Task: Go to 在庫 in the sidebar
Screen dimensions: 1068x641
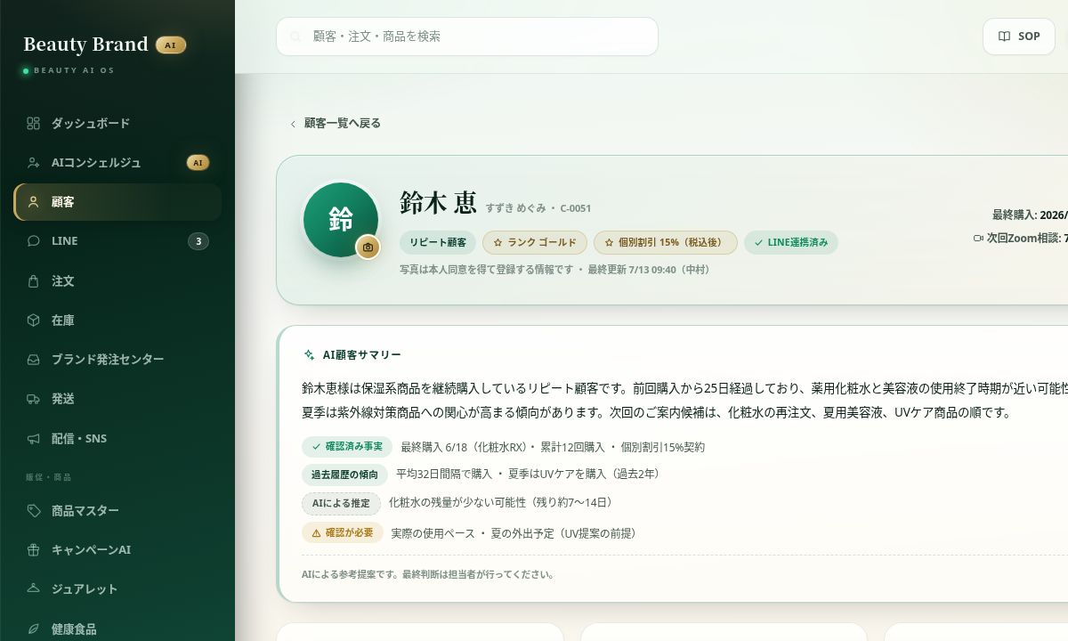Action: [117, 320]
